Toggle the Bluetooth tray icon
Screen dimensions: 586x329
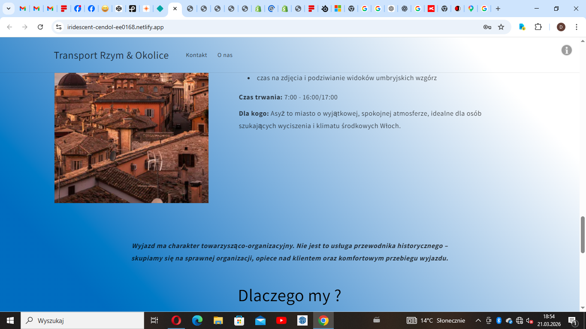498,320
